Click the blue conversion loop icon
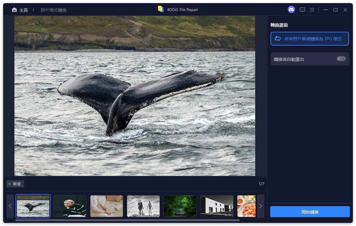The height and width of the screenshot is (226, 356). coord(278,38)
